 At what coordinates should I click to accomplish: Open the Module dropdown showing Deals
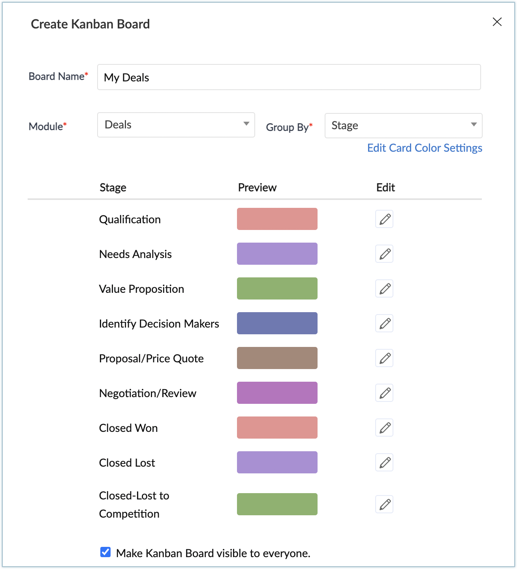(x=176, y=125)
